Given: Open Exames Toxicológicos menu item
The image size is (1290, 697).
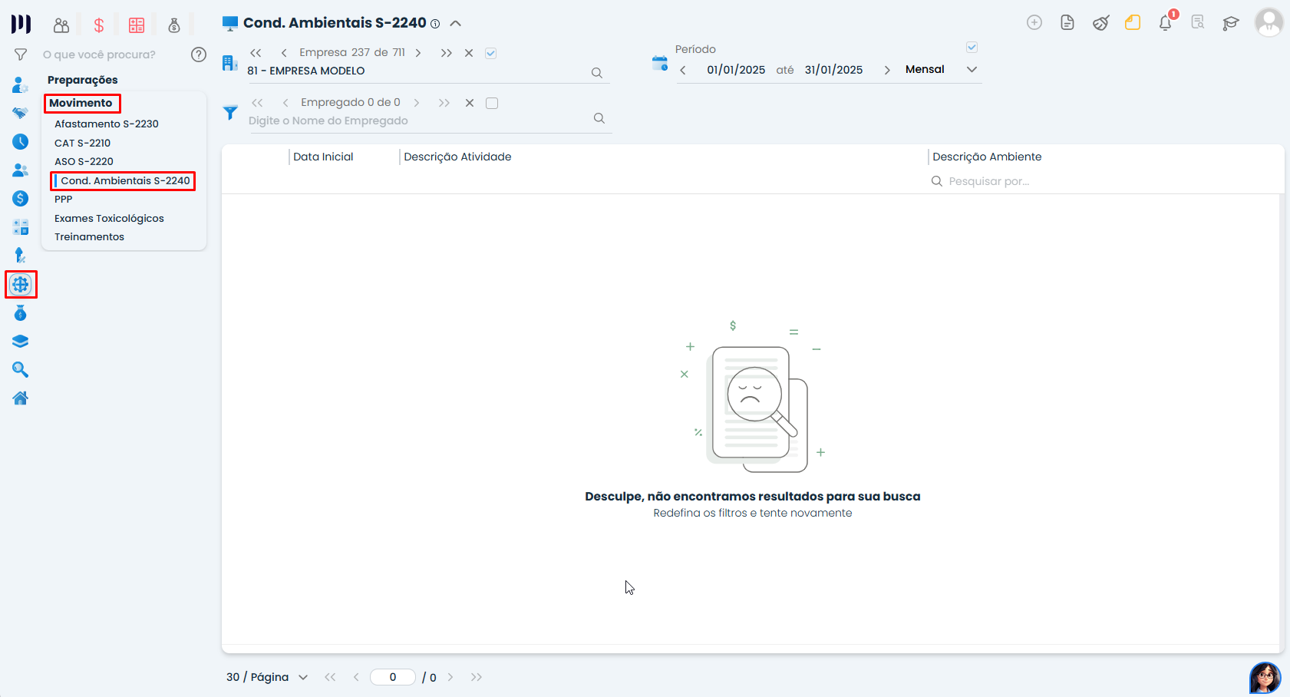Looking at the screenshot, I should 109,218.
